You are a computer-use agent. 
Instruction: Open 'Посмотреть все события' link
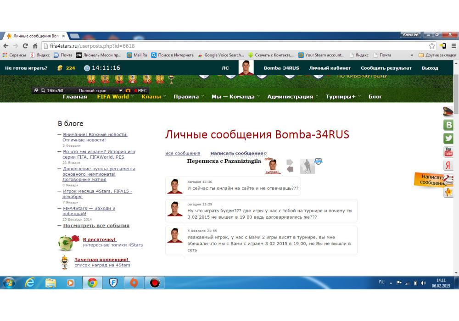point(96,226)
